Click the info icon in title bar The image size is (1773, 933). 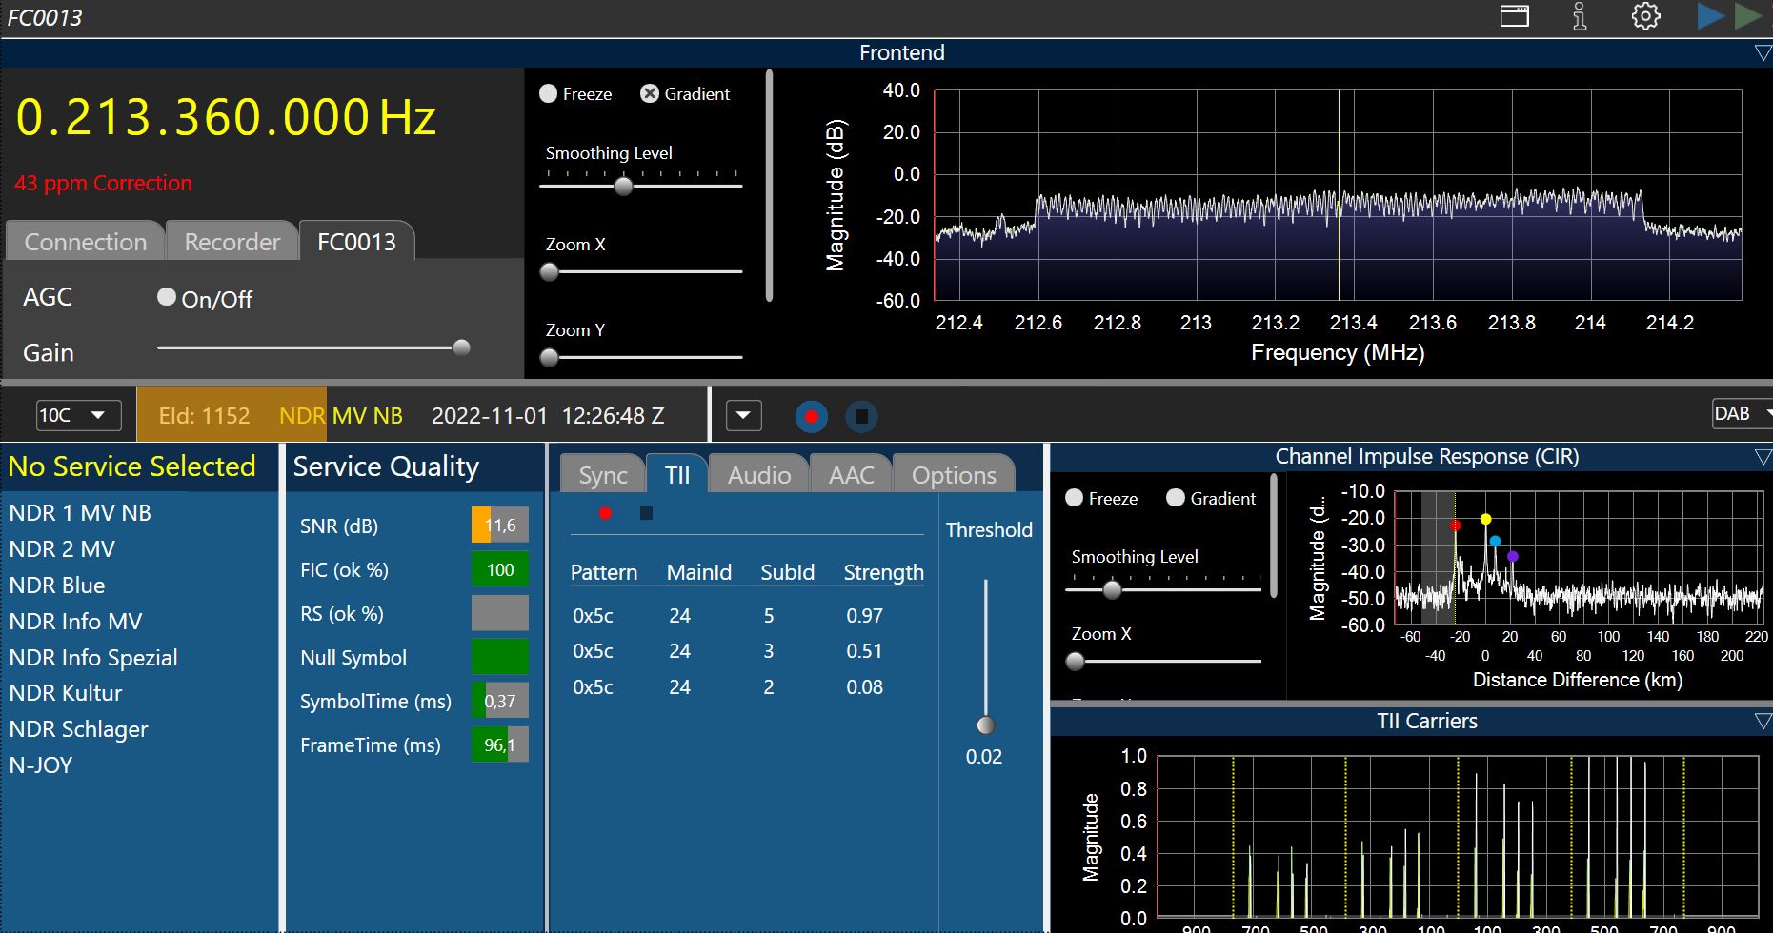point(1580,16)
